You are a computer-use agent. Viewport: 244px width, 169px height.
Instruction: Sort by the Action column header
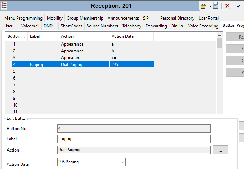click(84, 36)
